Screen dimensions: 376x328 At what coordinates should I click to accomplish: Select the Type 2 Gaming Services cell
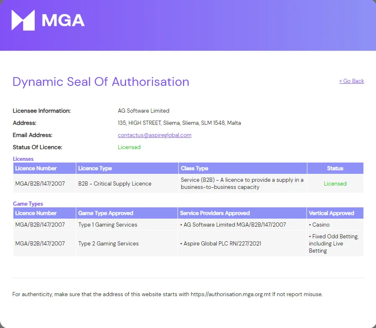(108, 243)
